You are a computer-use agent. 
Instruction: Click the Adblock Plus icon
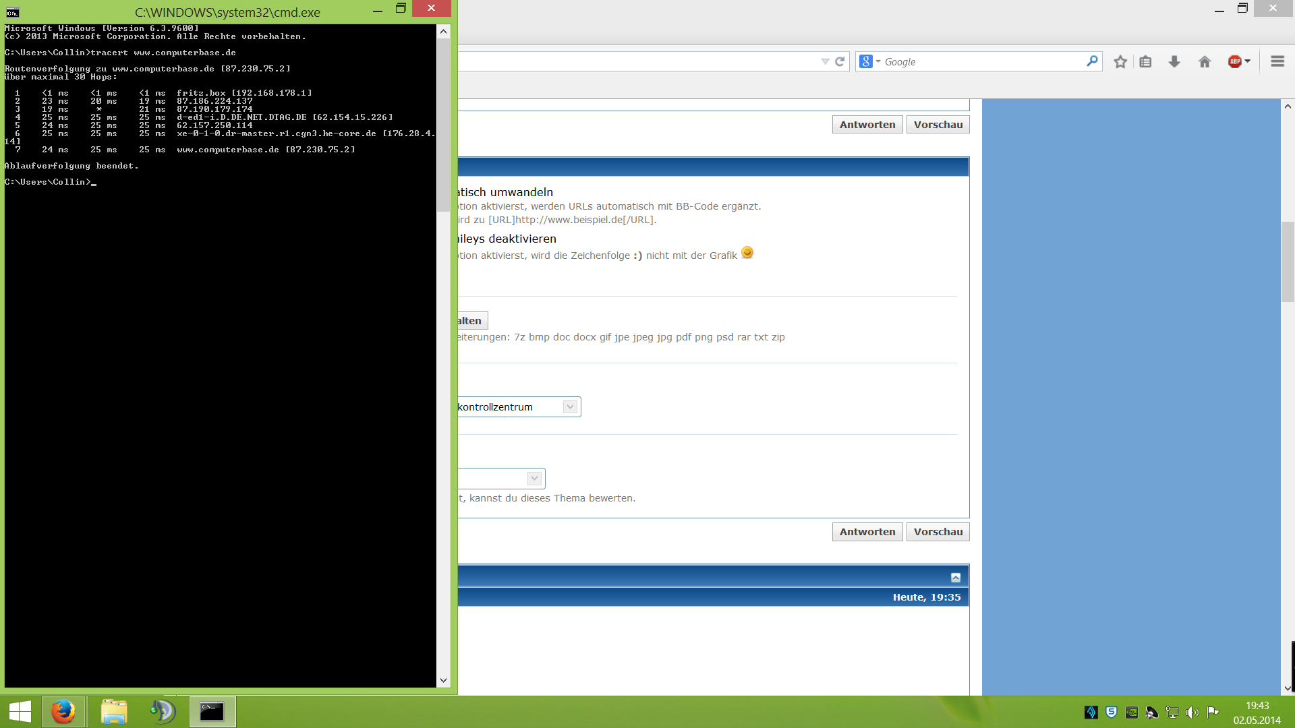pyautogui.click(x=1235, y=62)
